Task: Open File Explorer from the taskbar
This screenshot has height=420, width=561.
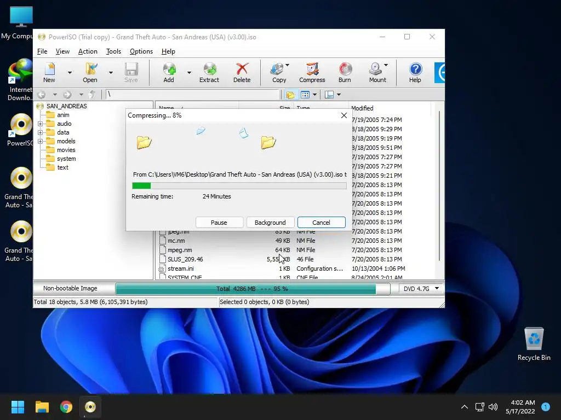Action: (x=42, y=407)
